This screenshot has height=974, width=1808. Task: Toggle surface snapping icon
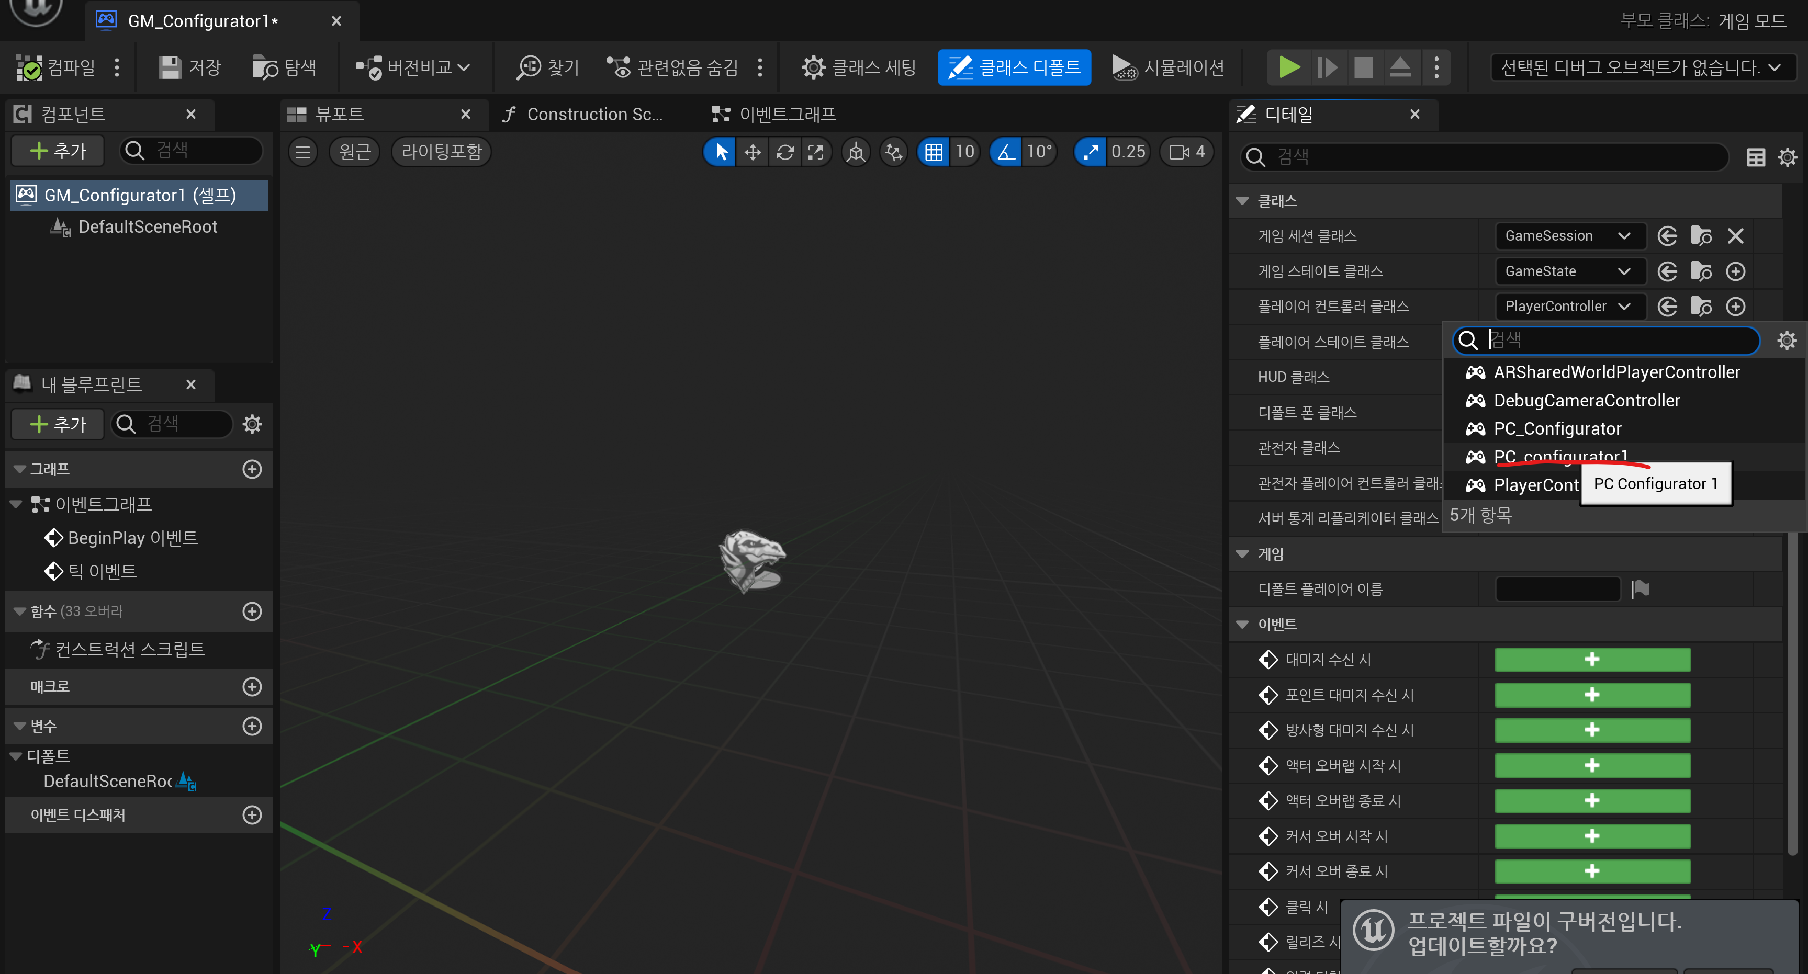coord(893,152)
